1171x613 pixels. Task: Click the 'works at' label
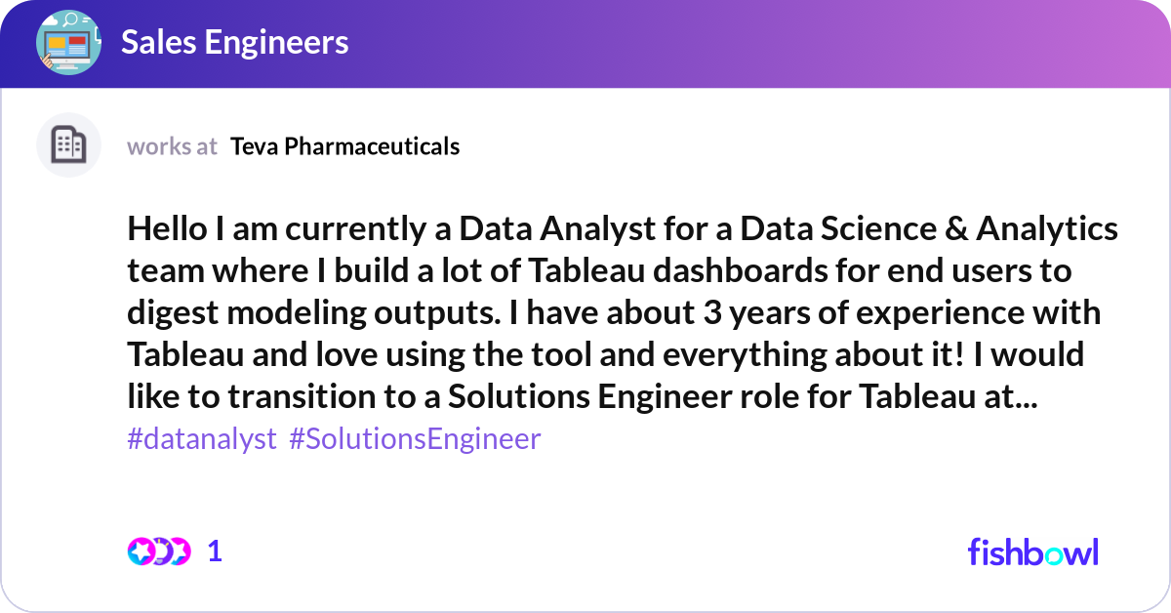pyautogui.click(x=172, y=146)
